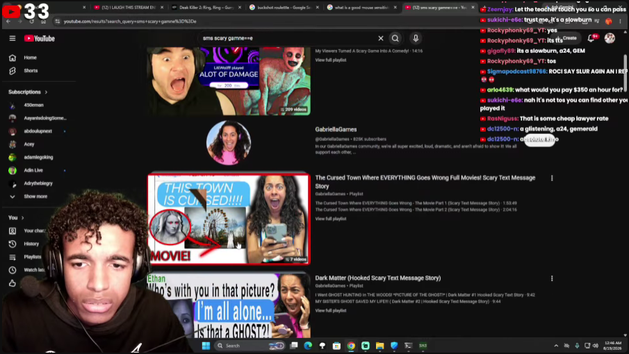This screenshot has width=629, height=354.
Task: Launch Microsoft Edge from the taskbar
Action: tap(308, 346)
